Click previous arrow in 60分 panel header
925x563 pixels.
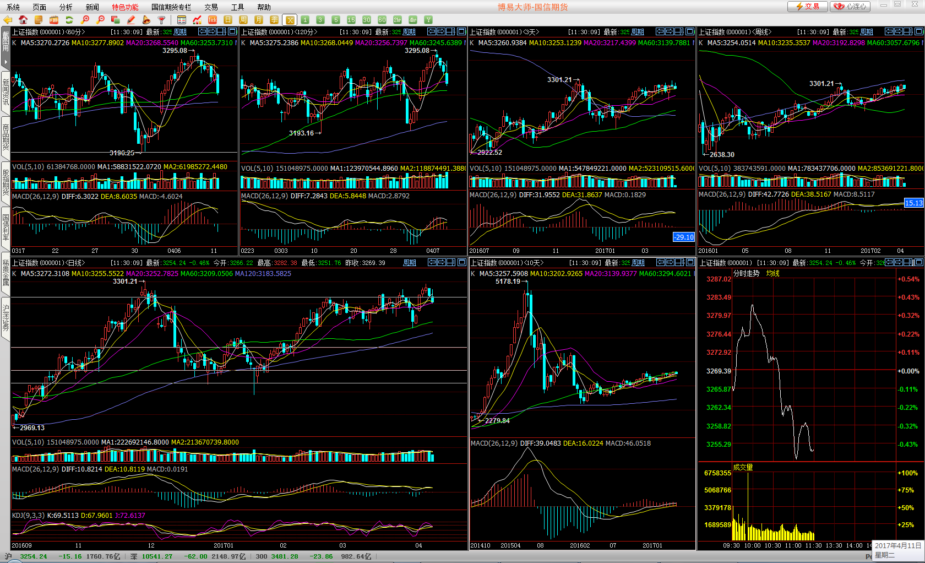pos(203,31)
